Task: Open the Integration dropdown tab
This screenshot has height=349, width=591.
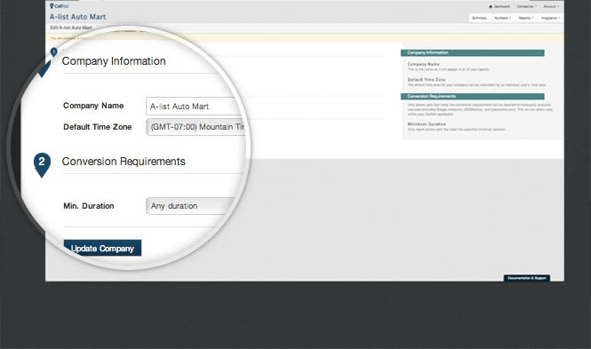Action: (551, 18)
